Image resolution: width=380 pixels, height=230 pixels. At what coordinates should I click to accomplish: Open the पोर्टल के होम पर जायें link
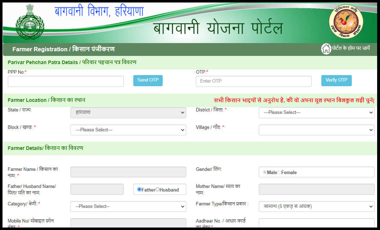(x=351, y=48)
